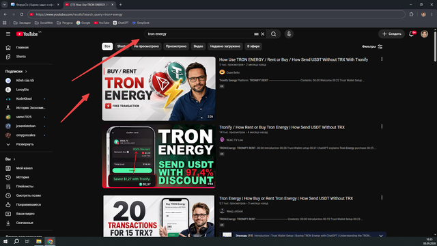Open more options for Tronify / How Rent video
437x246 pixels.
pyautogui.click(x=382, y=126)
